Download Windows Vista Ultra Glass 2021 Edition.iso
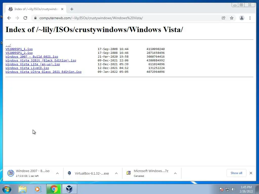The image size is (259, 194). 44,72
